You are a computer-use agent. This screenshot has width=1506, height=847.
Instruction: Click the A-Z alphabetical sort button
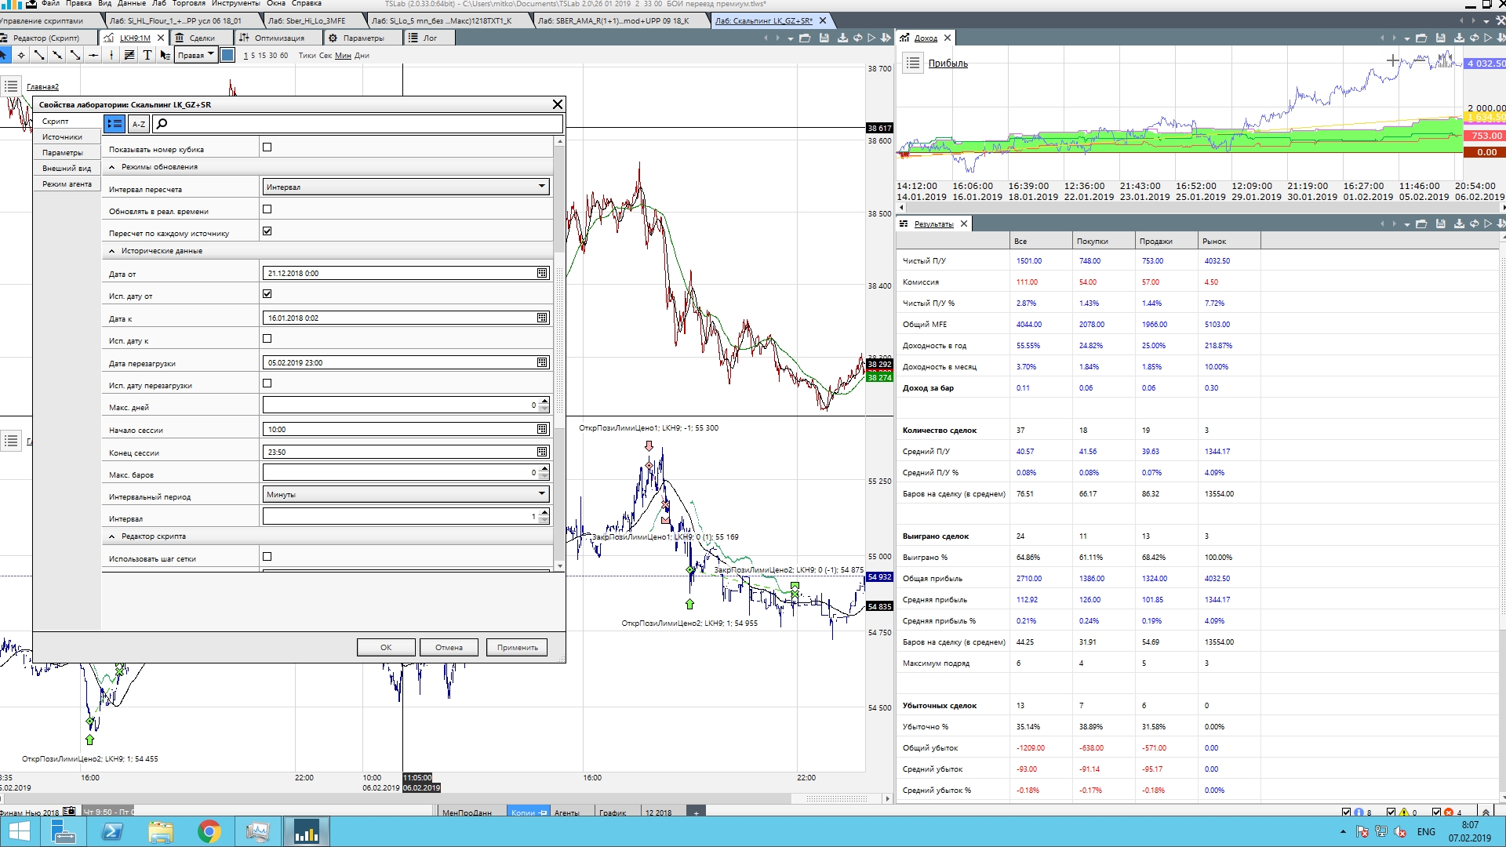coord(138,124)
